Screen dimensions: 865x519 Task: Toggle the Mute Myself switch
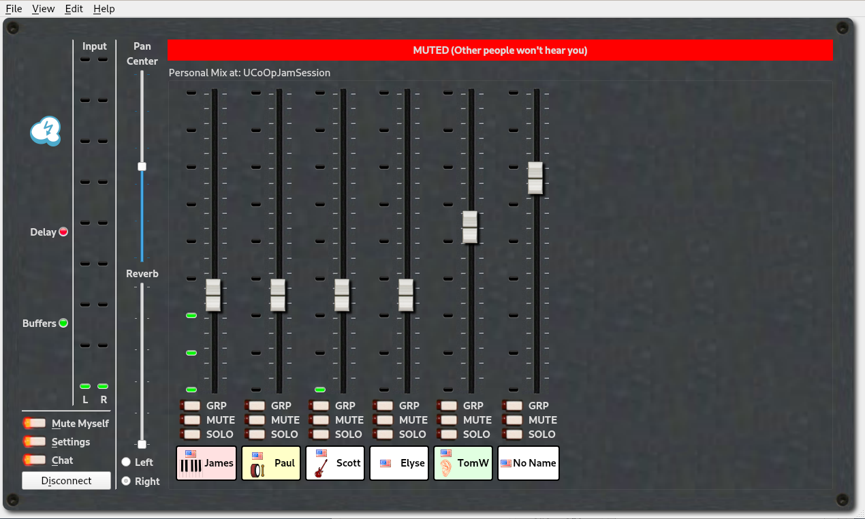pyautogui.click(x=35, y=424)
